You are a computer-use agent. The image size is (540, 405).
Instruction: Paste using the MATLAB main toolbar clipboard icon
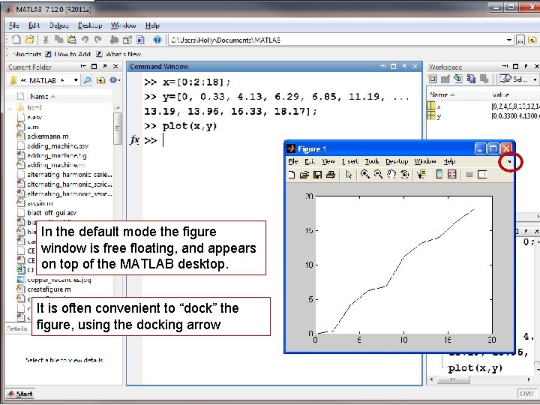(x=72, y=40)
